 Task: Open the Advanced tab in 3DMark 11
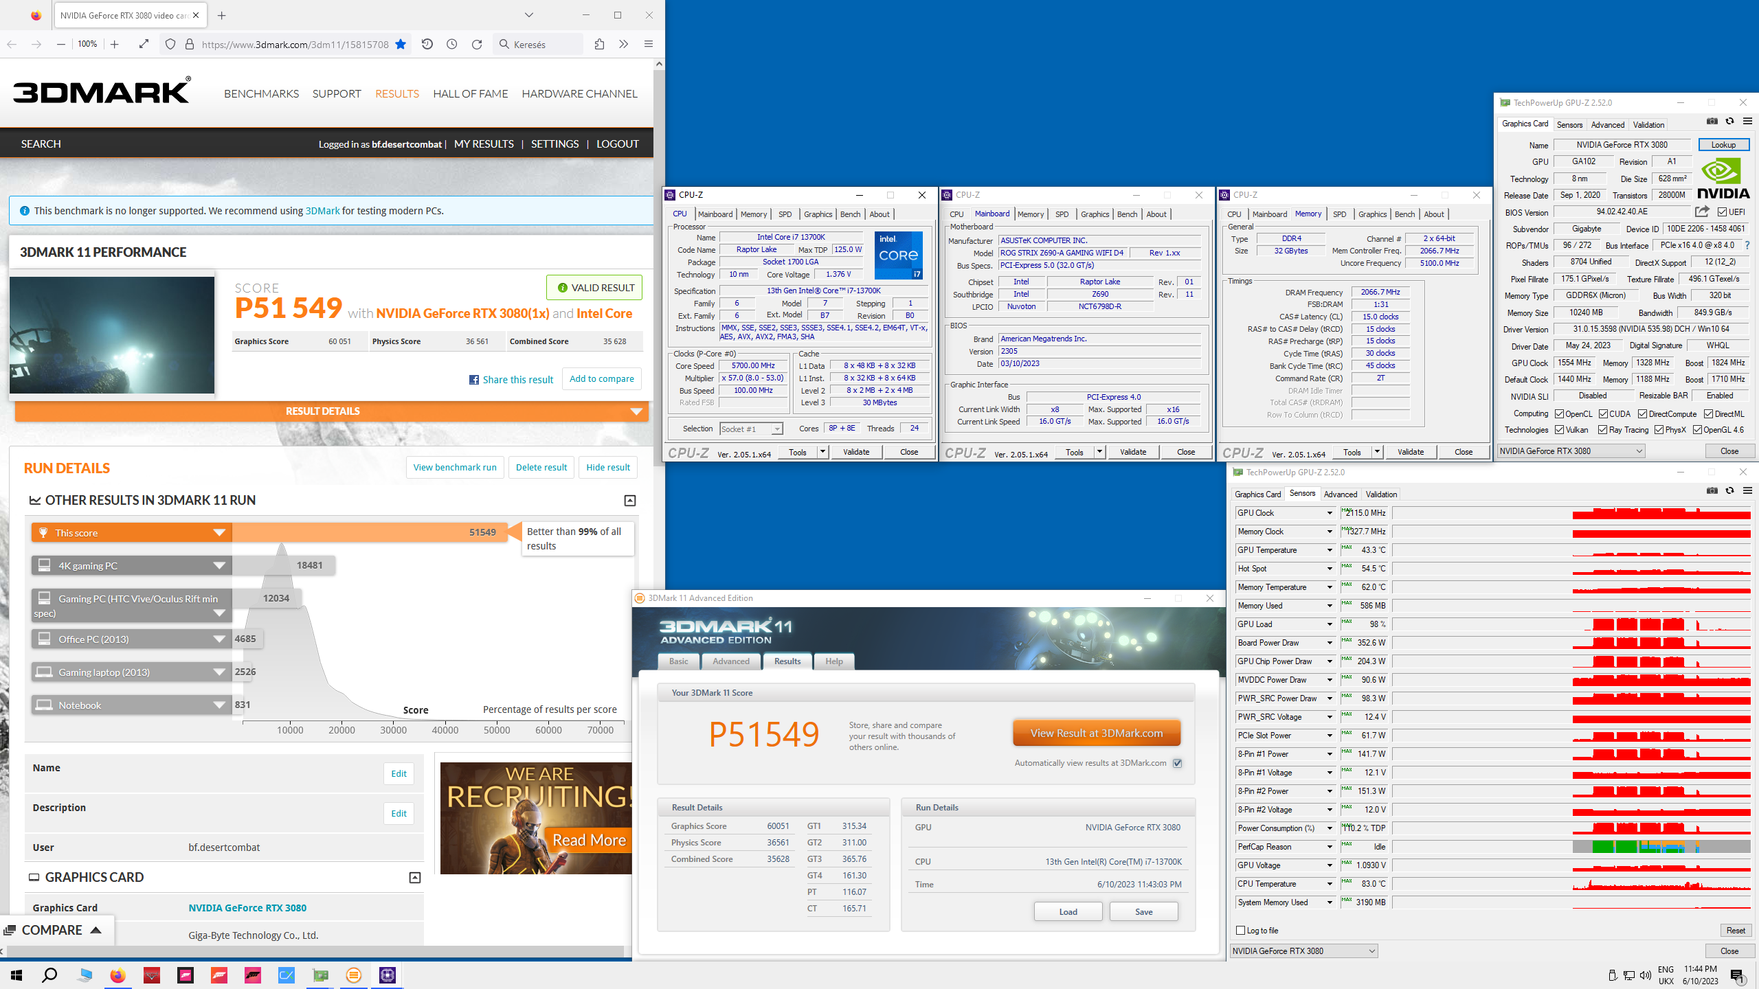[730, 661]
